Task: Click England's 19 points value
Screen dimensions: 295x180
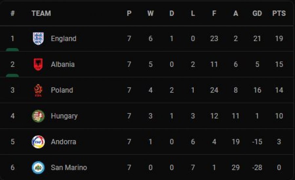Action: coord(279,39)
